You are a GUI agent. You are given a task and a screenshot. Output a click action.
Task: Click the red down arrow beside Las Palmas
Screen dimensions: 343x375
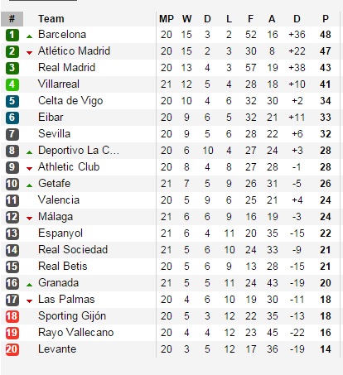29,301
